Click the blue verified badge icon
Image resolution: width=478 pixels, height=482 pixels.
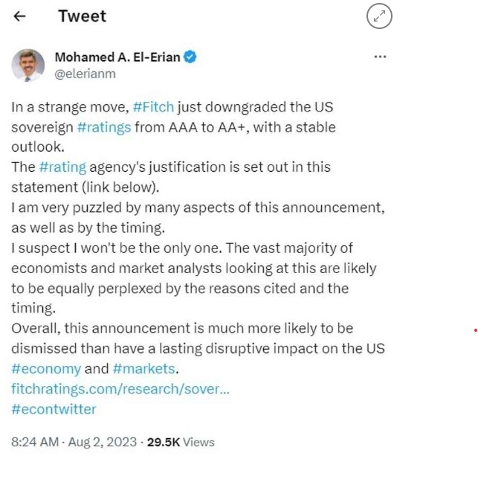[190, 57]
